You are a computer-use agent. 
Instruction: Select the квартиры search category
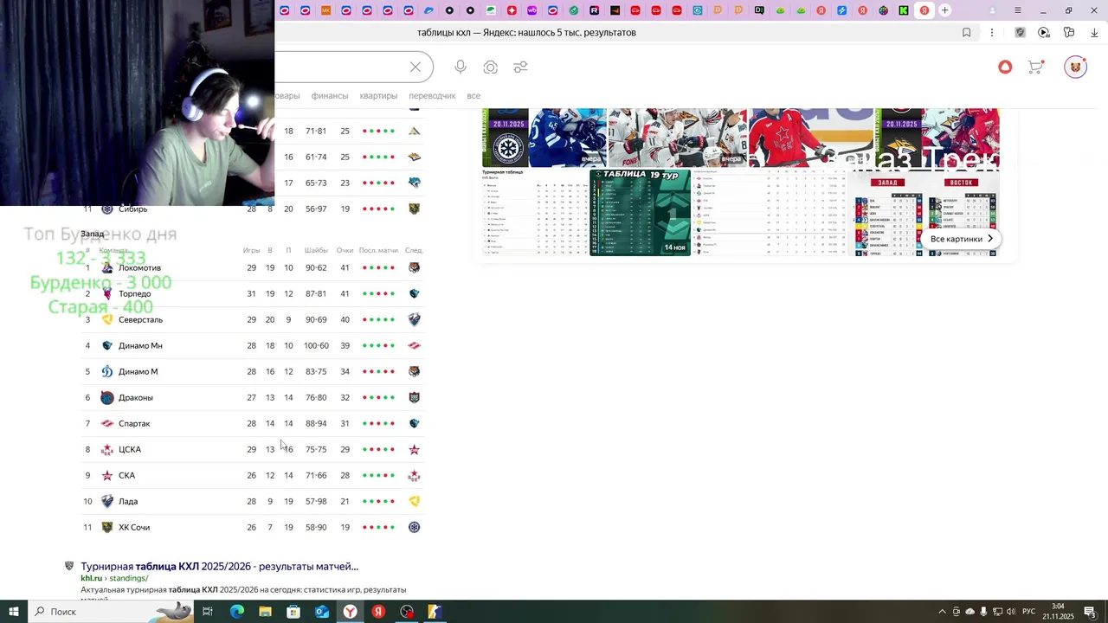tap(378, 96)
